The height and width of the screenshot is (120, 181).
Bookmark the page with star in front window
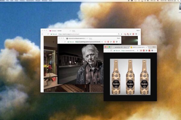pos(138,51)
